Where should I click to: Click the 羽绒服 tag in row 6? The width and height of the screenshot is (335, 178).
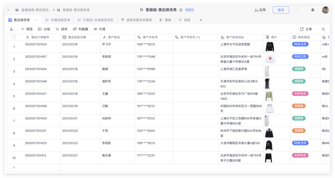(x=299, y=106)
